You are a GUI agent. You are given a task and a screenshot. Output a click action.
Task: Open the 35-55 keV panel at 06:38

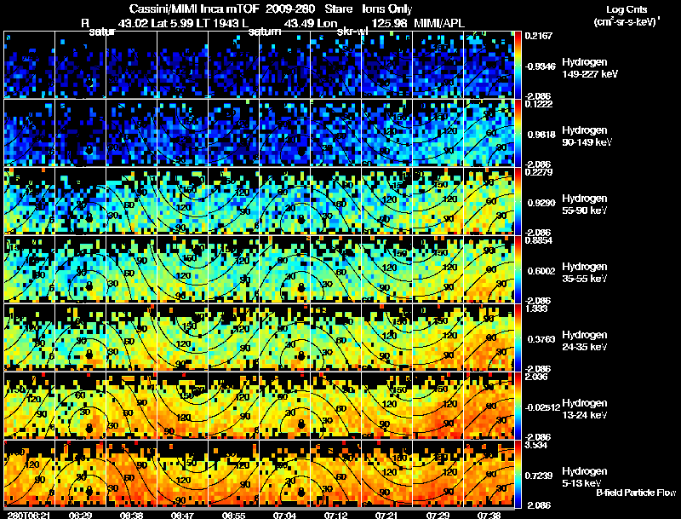click(131, 269)
